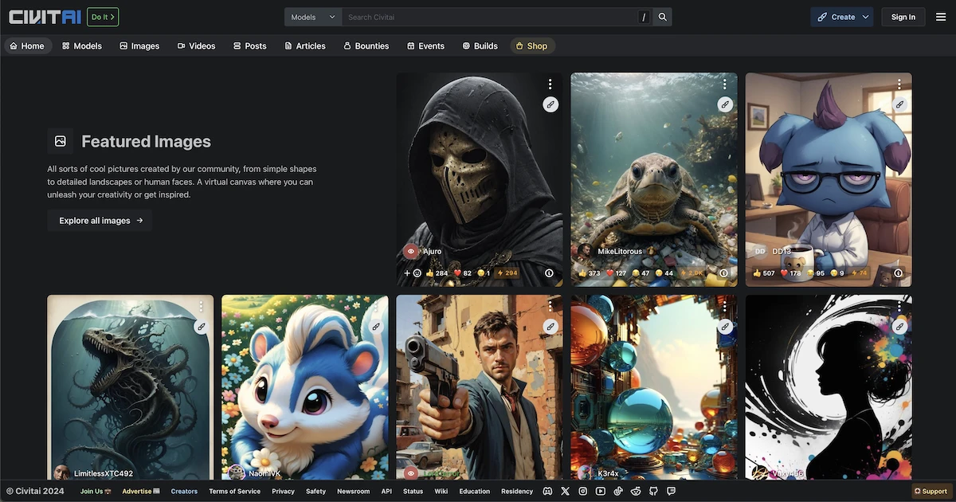Click the YouTube icon in footer
Screen dimensions: 956x502
601,492
